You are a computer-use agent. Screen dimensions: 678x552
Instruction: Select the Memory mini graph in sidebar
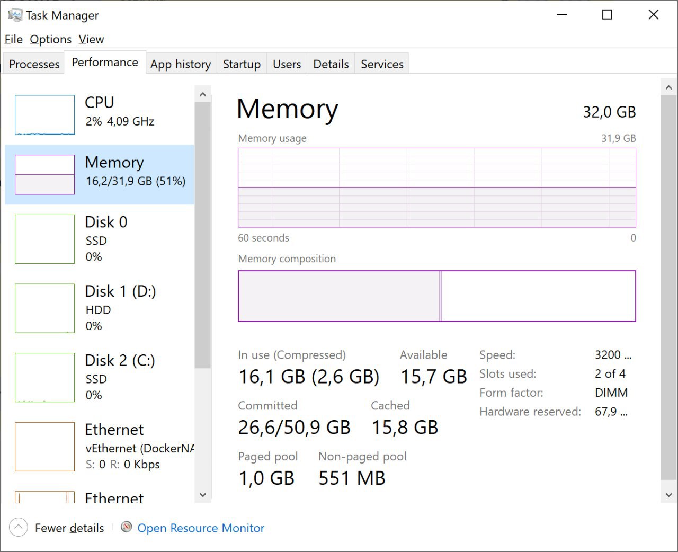(x=44, y=174)
